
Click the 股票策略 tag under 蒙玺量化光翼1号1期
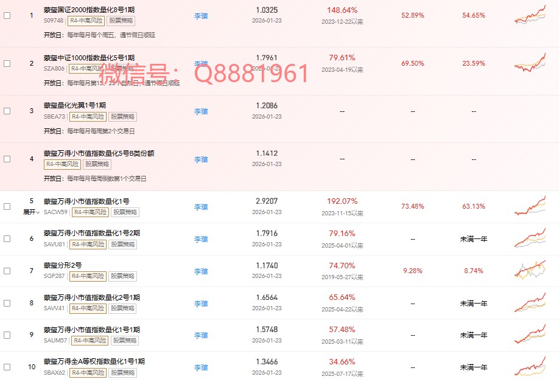click(x=123, y=117)
